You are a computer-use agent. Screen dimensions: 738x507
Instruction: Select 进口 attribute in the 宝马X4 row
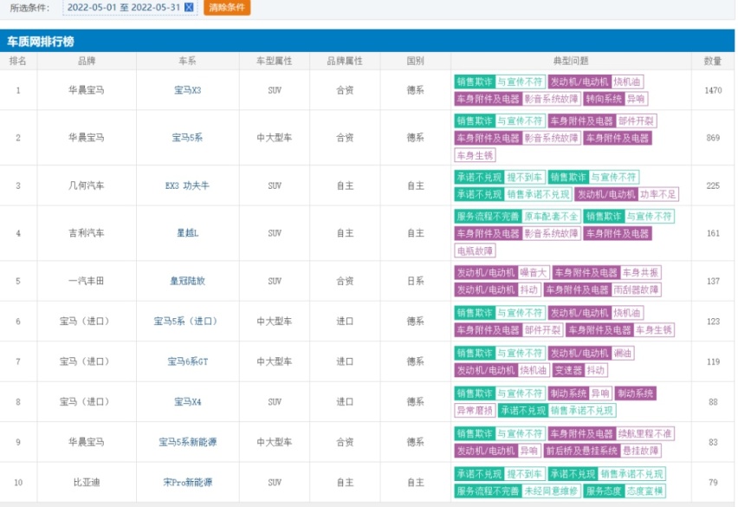[x=345, y=401]
